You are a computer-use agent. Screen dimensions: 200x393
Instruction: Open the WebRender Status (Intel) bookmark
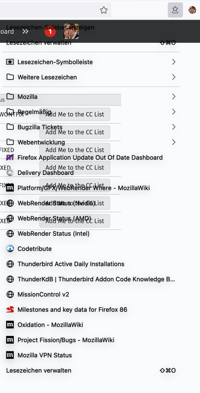coord(54,234)
